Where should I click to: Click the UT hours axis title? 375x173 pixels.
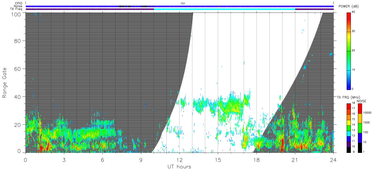click(179, 167)
